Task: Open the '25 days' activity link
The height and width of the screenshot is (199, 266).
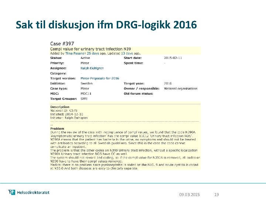Action: [x=93, y=53]
